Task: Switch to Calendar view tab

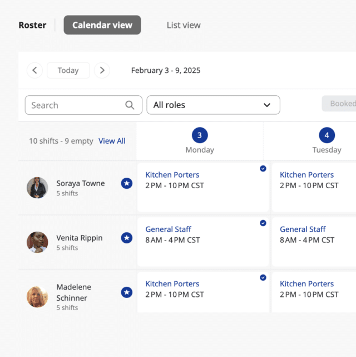Action: pos(102,25)
